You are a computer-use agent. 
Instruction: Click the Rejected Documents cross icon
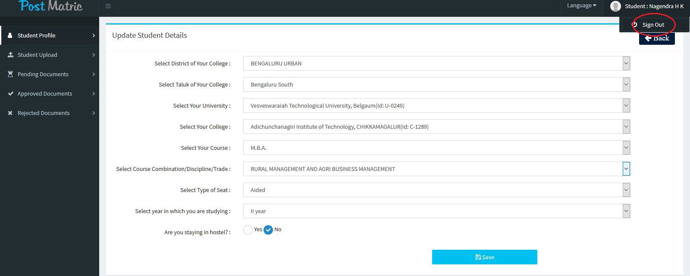pos(10,113)
